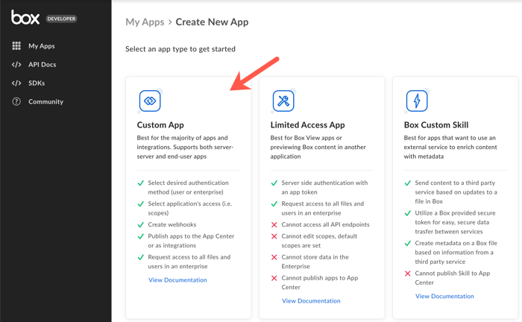Image resolution: width=522 pixels, height=322 pixels.
Task: Click the Box Custom Skill lightning icon
Action: [x=417, y=101]
